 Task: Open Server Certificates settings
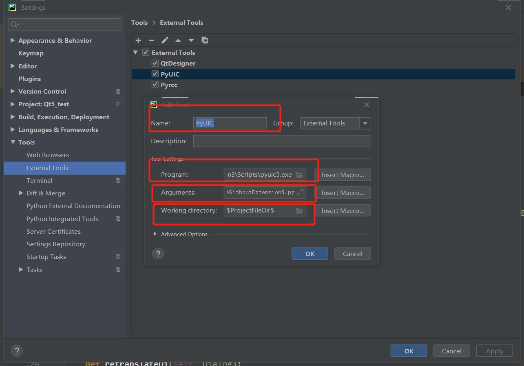(x=53, y=231)
